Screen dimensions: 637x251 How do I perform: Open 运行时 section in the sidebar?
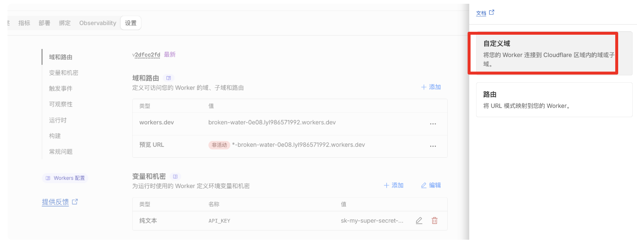pyautogui.click(x=58, y=120)
